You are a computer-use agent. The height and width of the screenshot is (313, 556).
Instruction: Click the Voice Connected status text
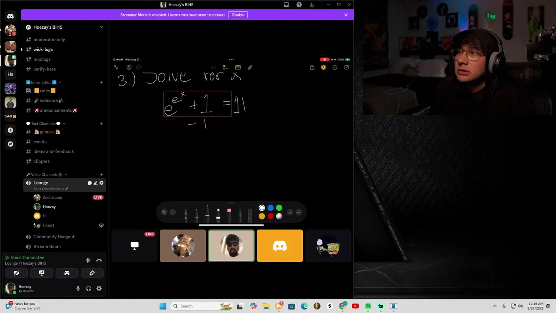27,257
